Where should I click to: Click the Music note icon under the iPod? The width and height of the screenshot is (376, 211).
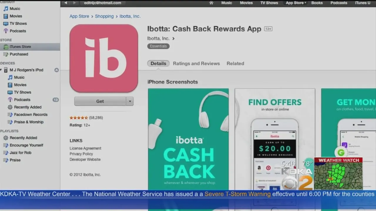point(10,77)
